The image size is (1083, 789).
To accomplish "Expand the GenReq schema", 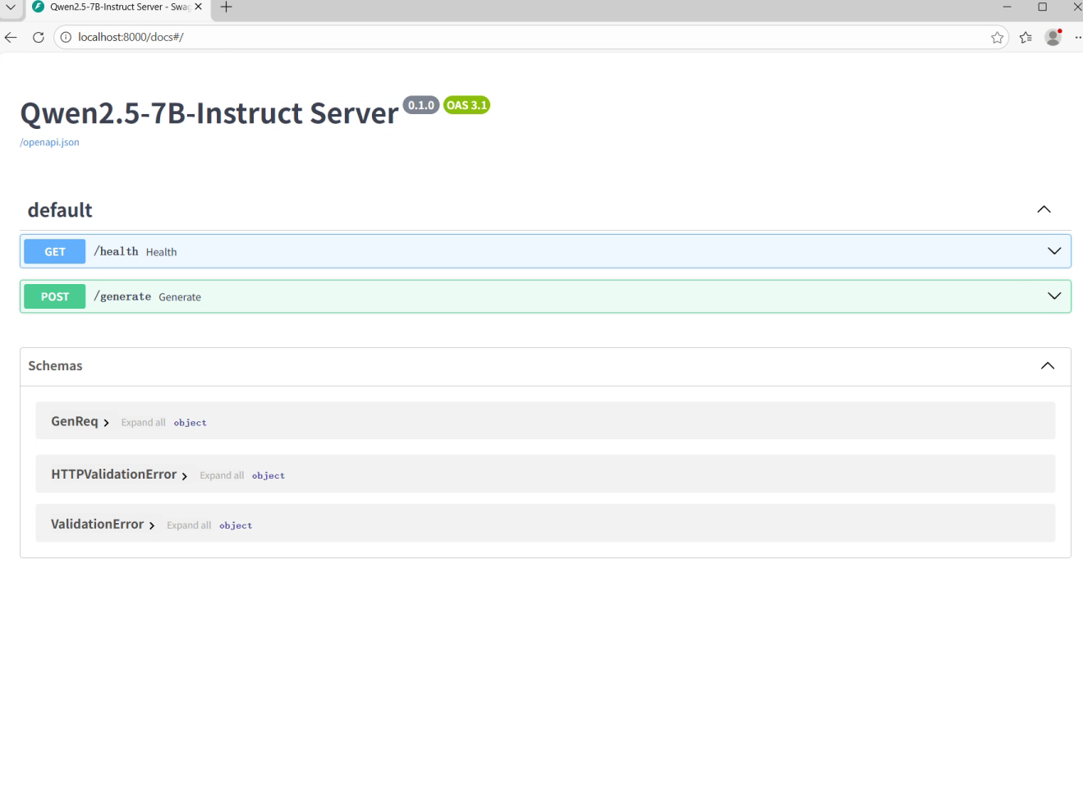I will click(x=80, y=421).
